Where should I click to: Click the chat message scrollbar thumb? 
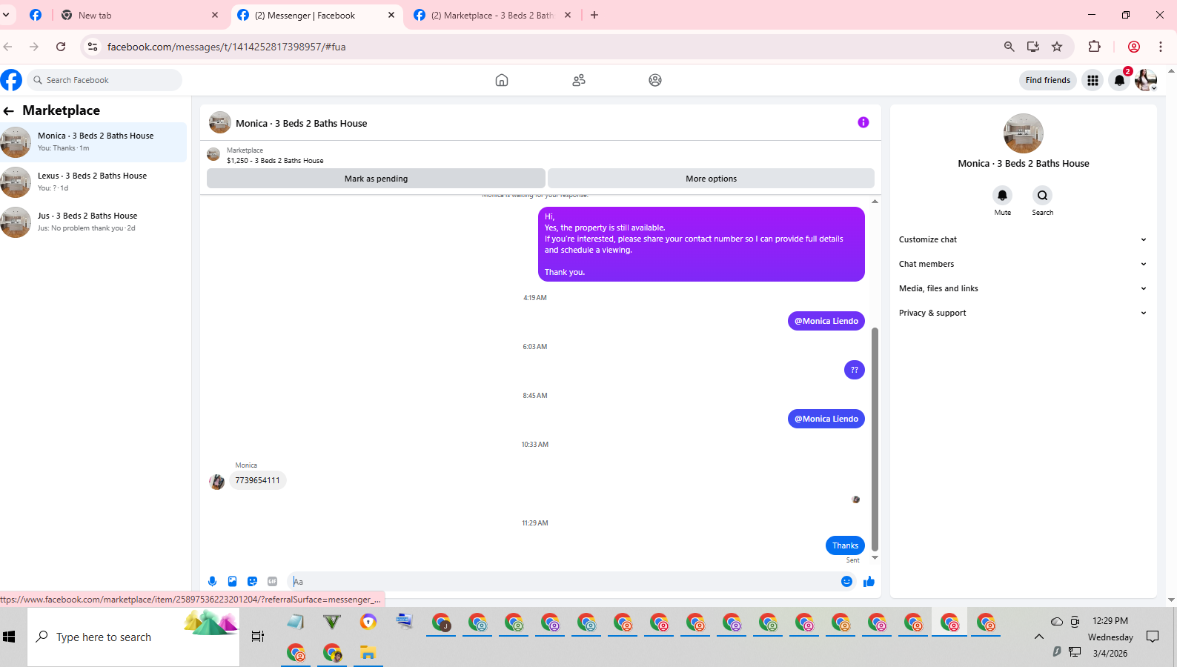click(x=875, y=439)
